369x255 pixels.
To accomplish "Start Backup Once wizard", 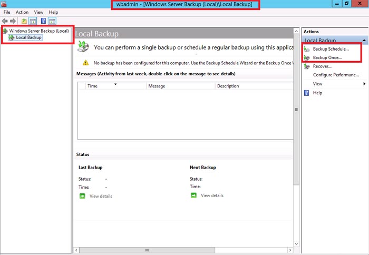I will (x=327, y=57).
